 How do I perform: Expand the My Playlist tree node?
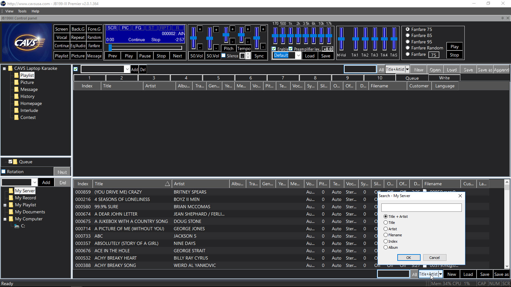click(x=5, y=205)
